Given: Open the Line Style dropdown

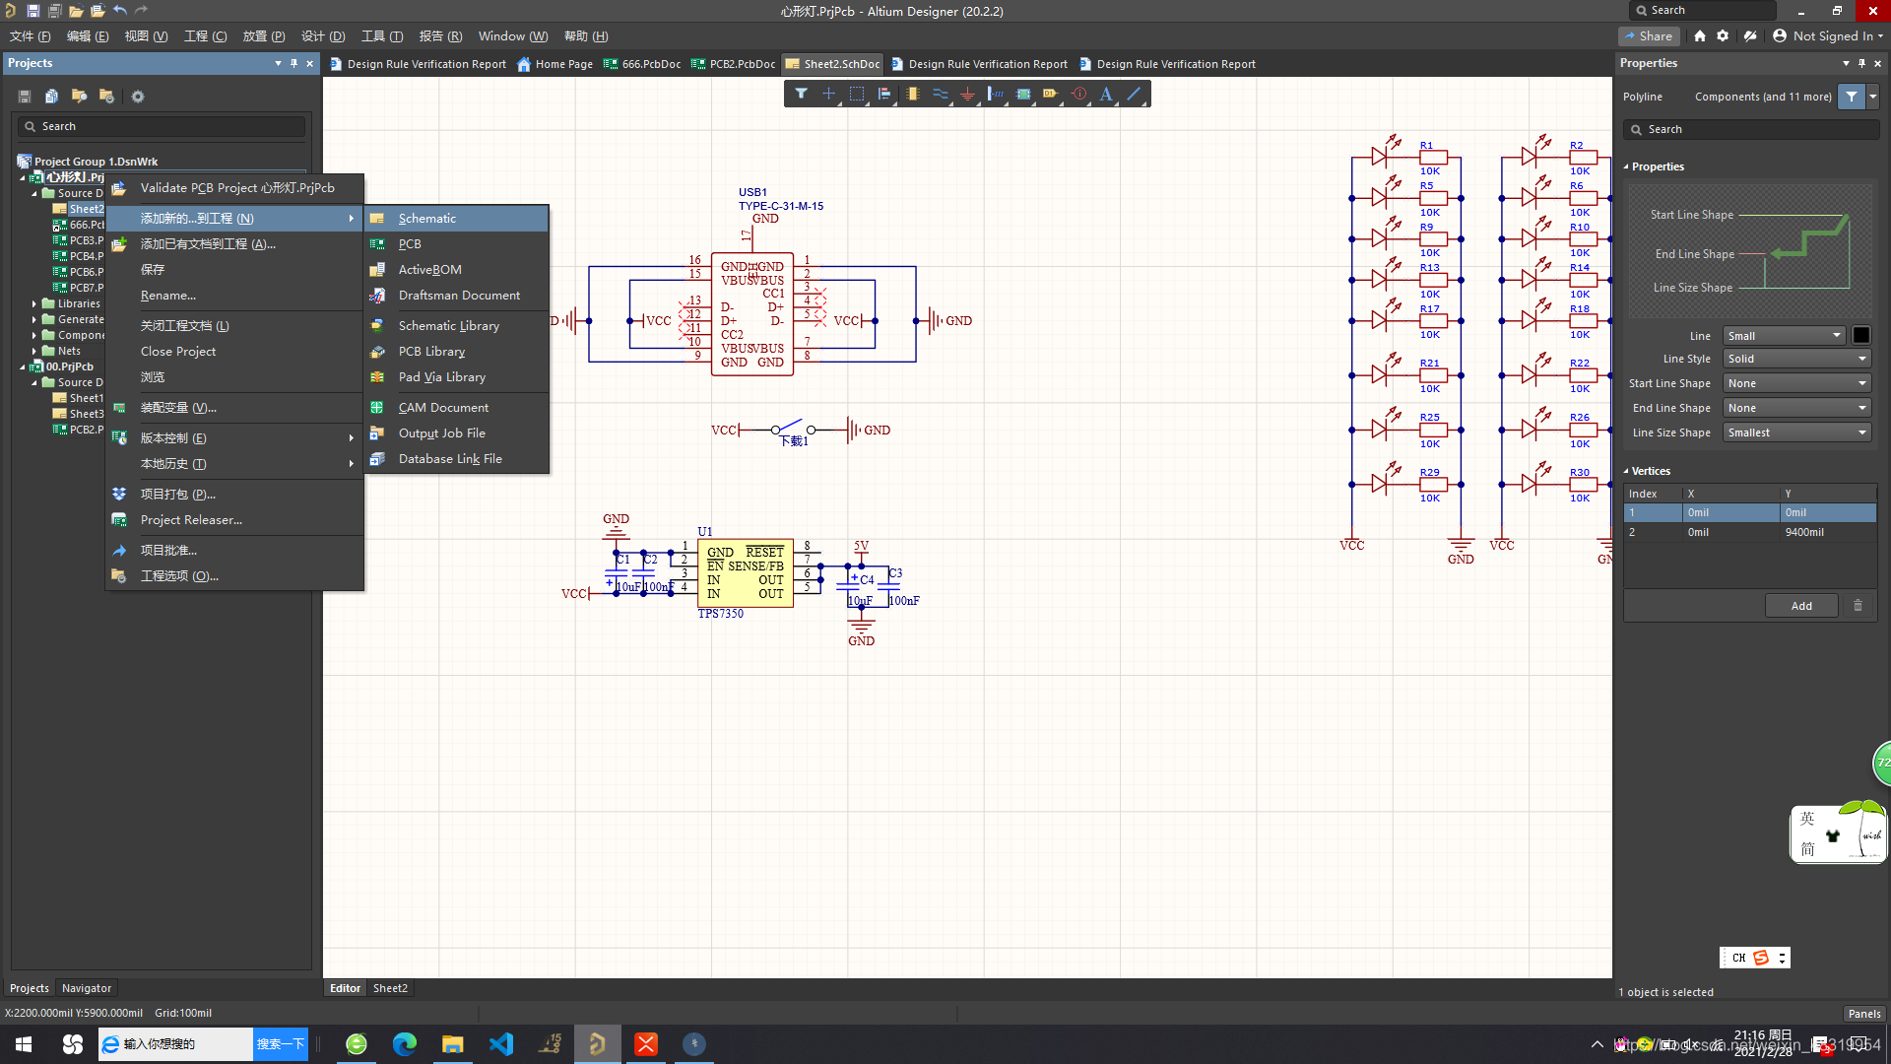Looking at the screenshot, I should (1796, 359).
